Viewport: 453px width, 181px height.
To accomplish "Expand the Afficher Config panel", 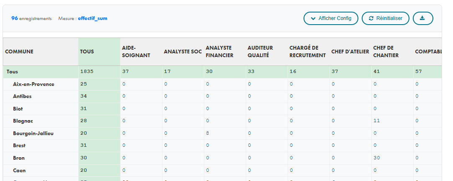I will (x=331, y=18).
